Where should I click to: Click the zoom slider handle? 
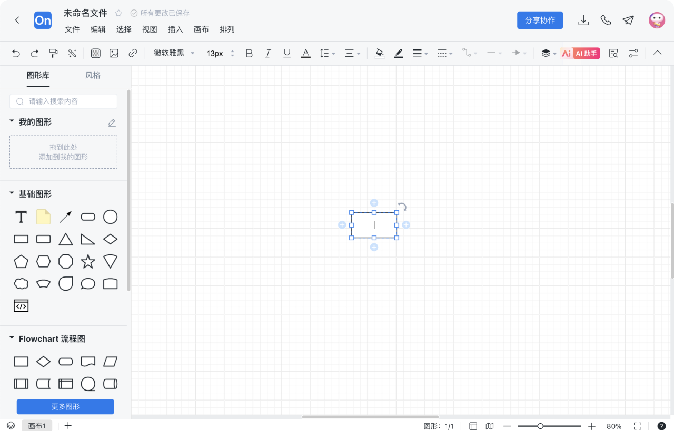point(540,426)
